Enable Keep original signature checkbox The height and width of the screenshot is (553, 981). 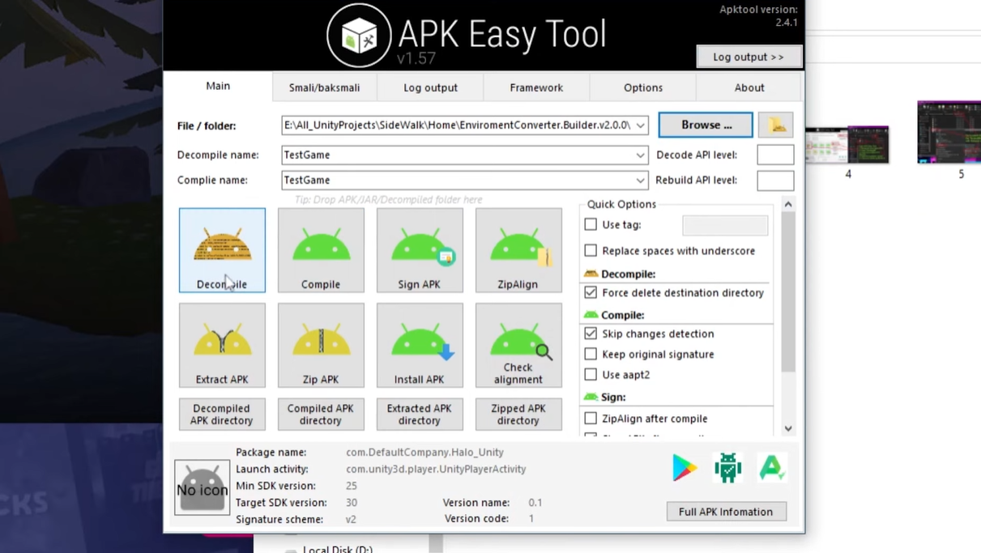click(591, 354)
